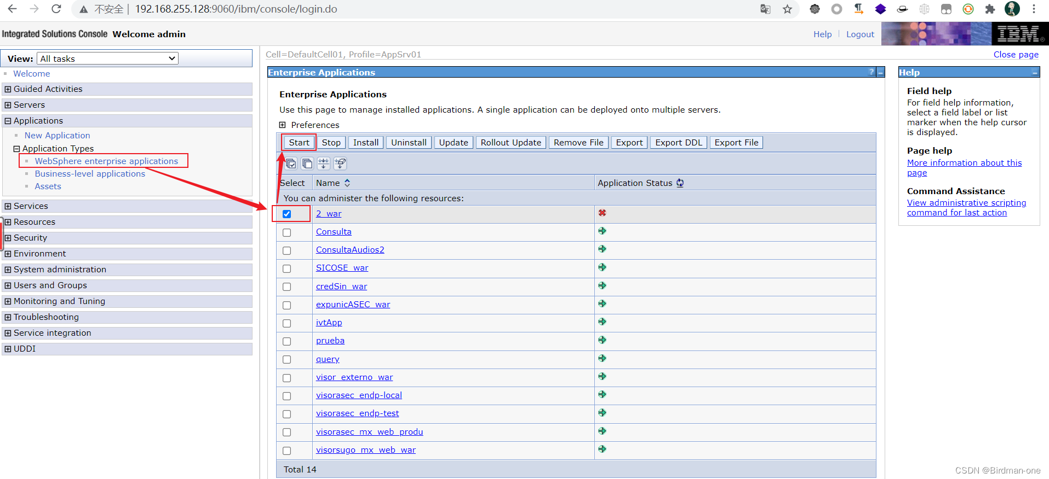Click the Remove File button

(x=578, y=143)
